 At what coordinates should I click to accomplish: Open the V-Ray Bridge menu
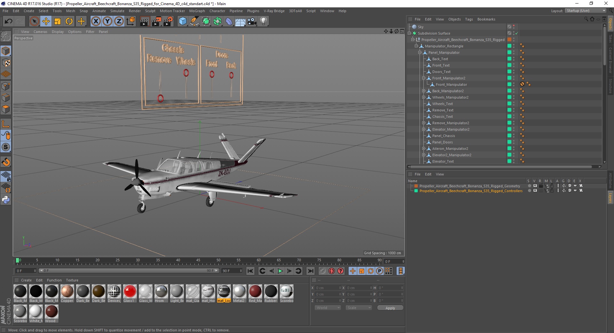(x=274, y=11)
